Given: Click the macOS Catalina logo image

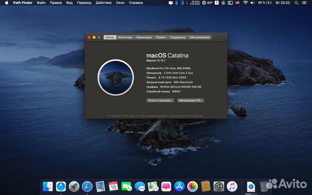Looking at the screenshot, I should (x=116, y=78).
